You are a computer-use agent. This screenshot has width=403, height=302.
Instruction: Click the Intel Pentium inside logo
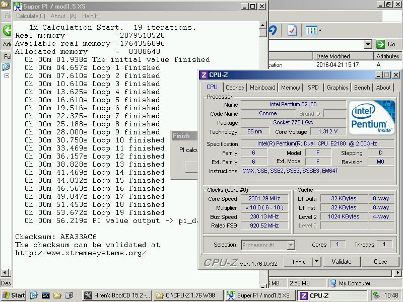(371, 118)
